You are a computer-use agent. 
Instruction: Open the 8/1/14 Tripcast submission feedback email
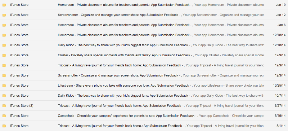coord(144,126)
